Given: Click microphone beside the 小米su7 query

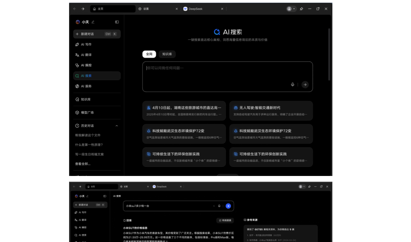Looking at the screenshot, I should pos(219,206).
